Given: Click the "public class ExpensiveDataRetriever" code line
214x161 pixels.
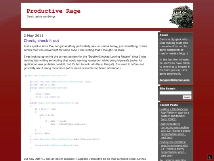Looking at the screenshot, I should click(x=46, y=76).
